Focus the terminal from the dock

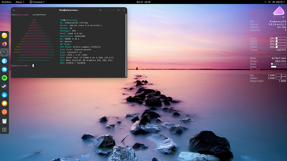click(5, 52)
